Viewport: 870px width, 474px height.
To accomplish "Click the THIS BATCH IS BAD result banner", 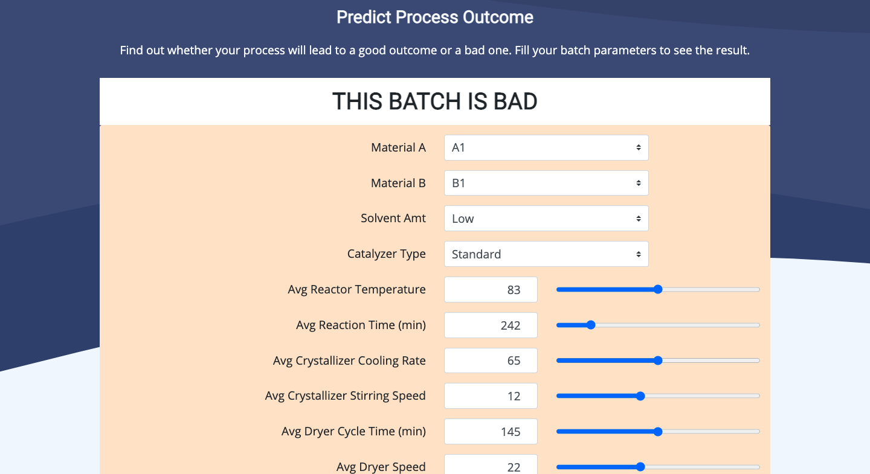I will [435, 101].
